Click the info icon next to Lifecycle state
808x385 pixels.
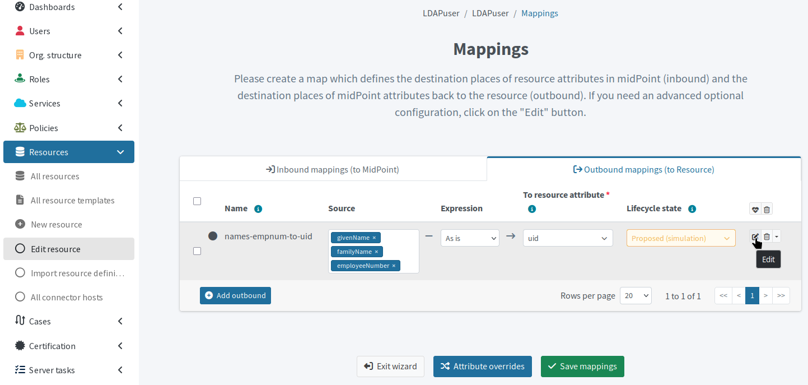[692, 208]
